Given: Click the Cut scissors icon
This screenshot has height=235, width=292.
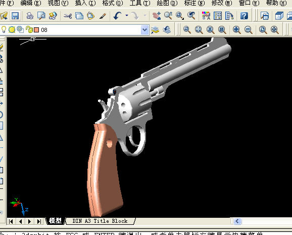Looking at the screenshot, I should 68,16.
